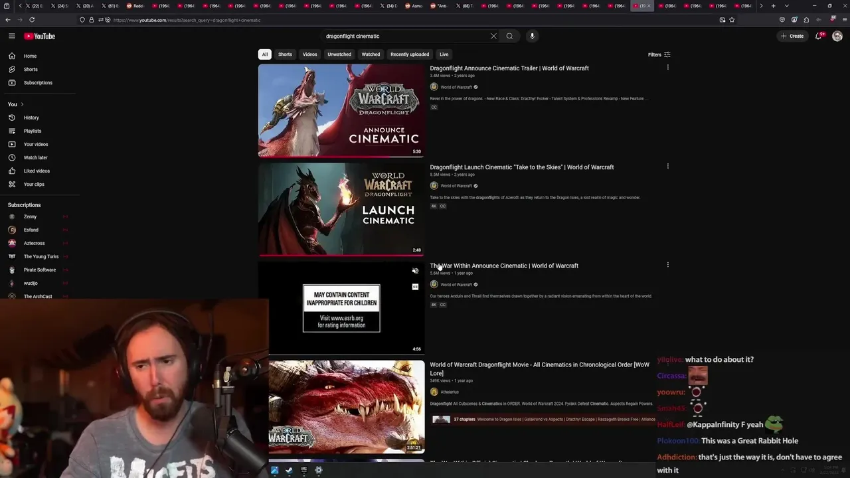This screenshot has width=850, height=478.
Task: Open the Aztecross subscription channel
Action: click(x=34, y=243)
